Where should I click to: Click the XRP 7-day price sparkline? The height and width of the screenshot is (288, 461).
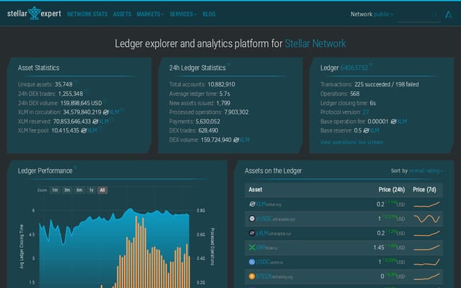[x=426, y=248]
